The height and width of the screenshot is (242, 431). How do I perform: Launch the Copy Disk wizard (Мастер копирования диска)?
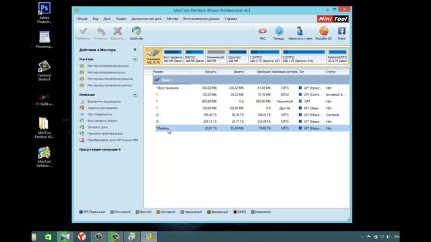[x=106, y=73]
